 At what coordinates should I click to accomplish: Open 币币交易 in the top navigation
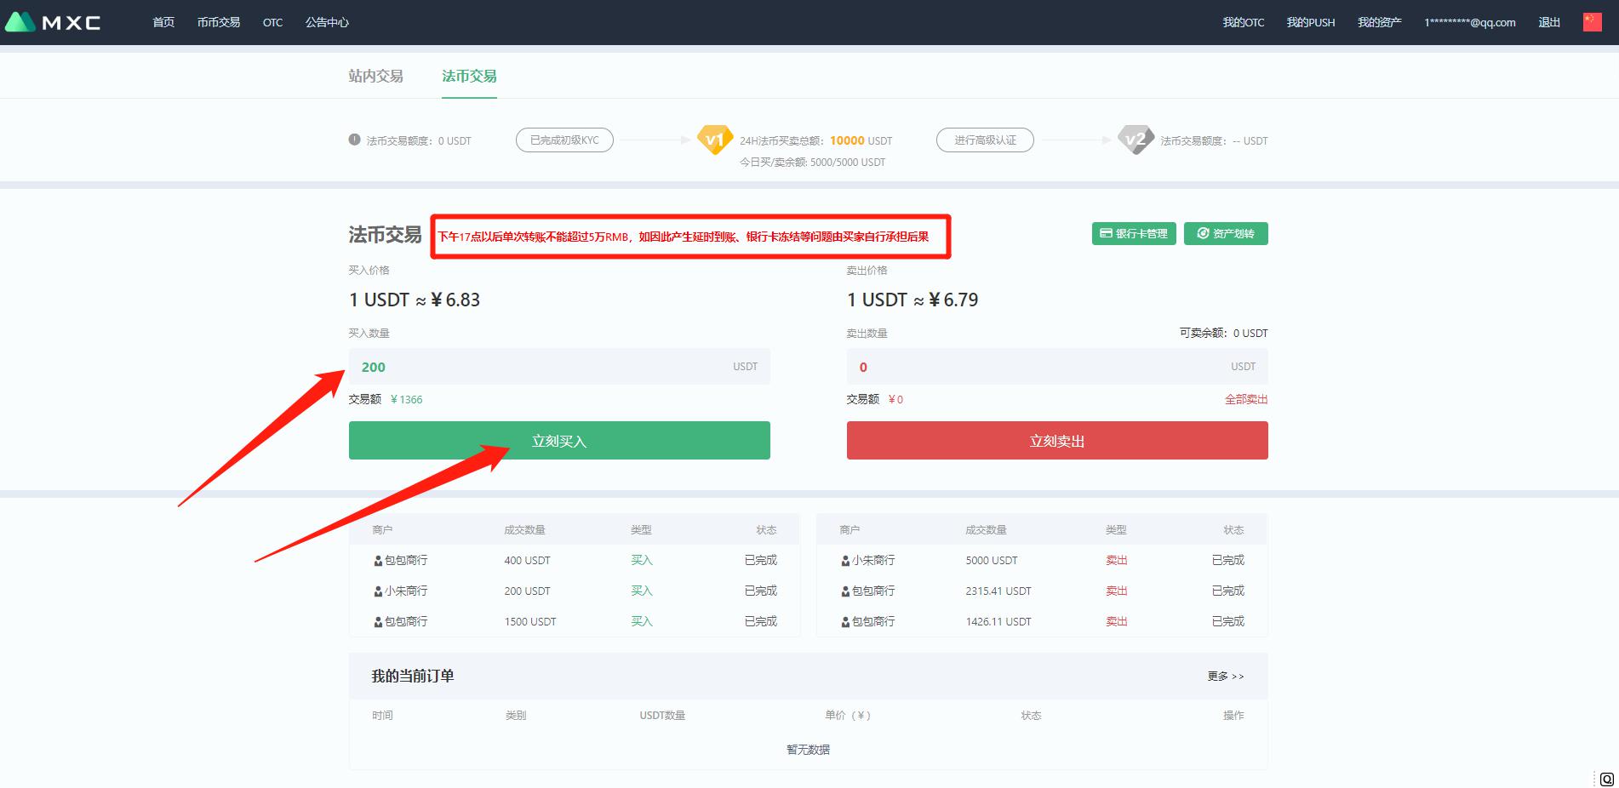219,22
